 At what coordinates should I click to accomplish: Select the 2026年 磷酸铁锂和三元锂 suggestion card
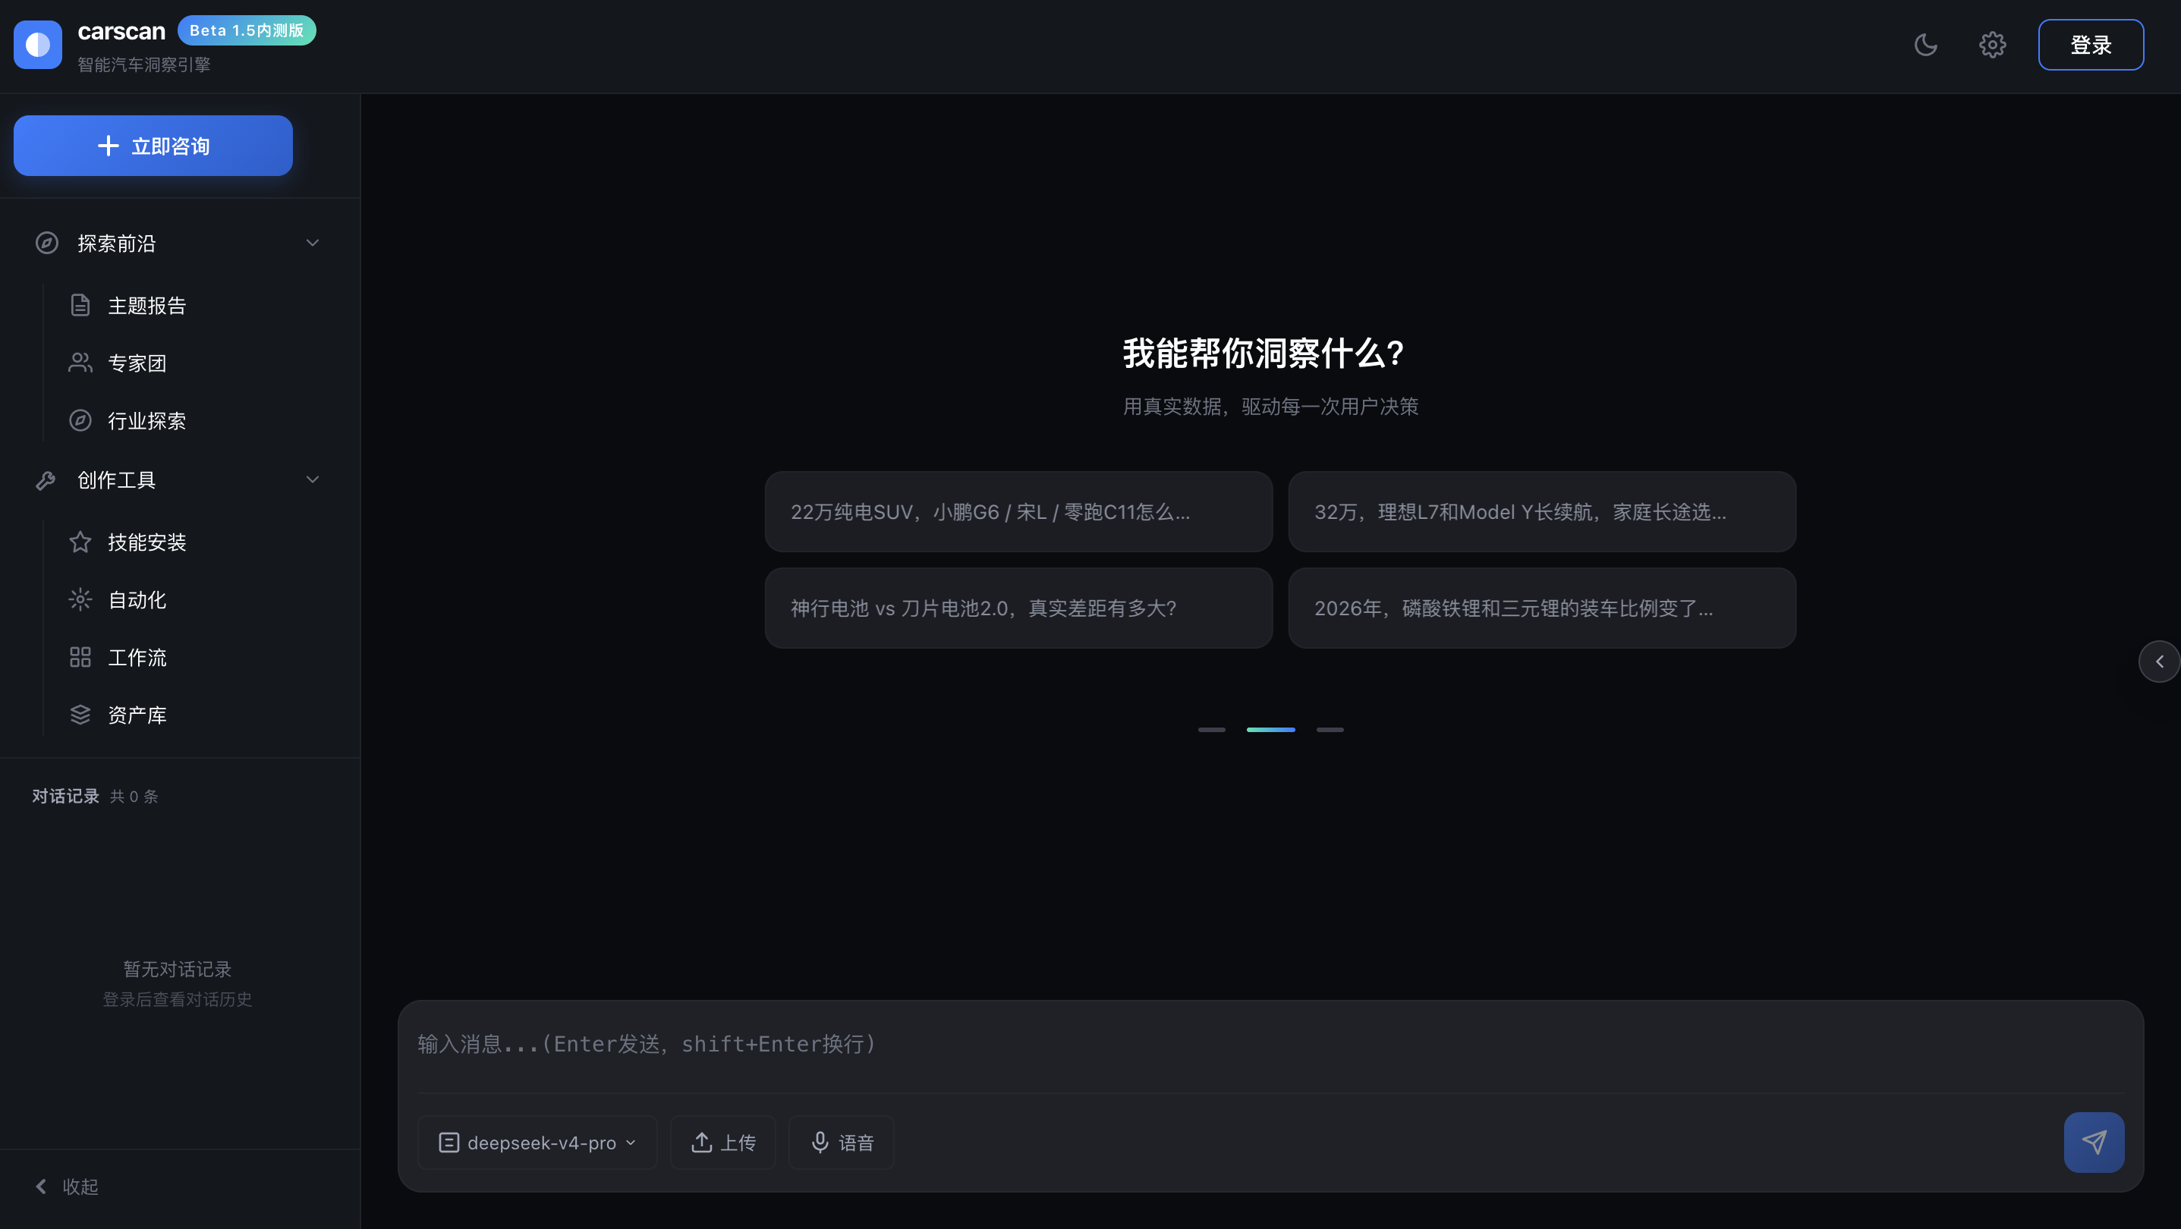click(1542, 608)
